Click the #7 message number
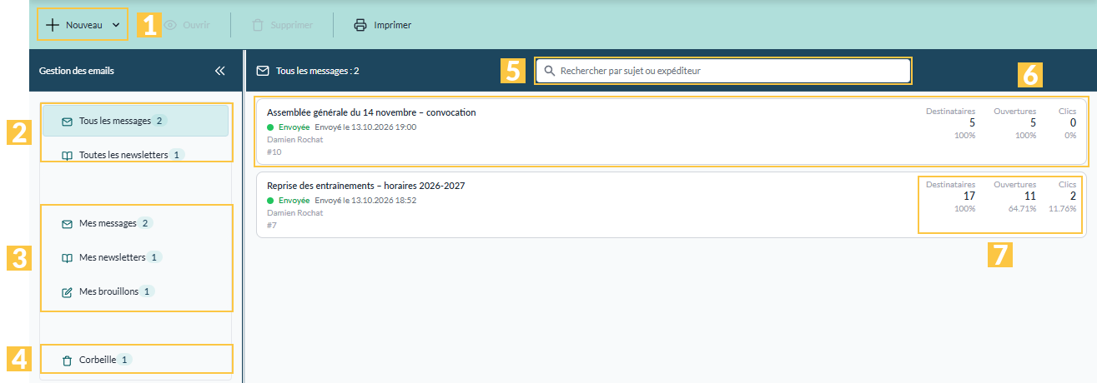The image size is (1097, 383). [272, 225]
